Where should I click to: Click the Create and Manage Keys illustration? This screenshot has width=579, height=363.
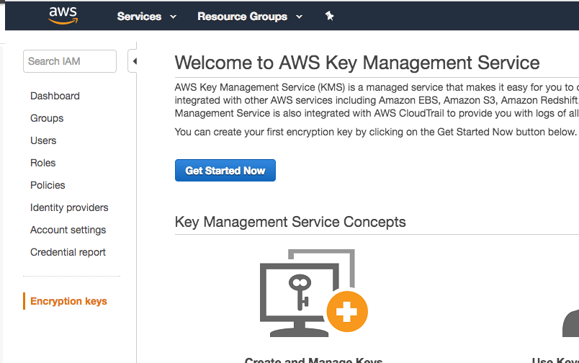[x=313, y=292]
